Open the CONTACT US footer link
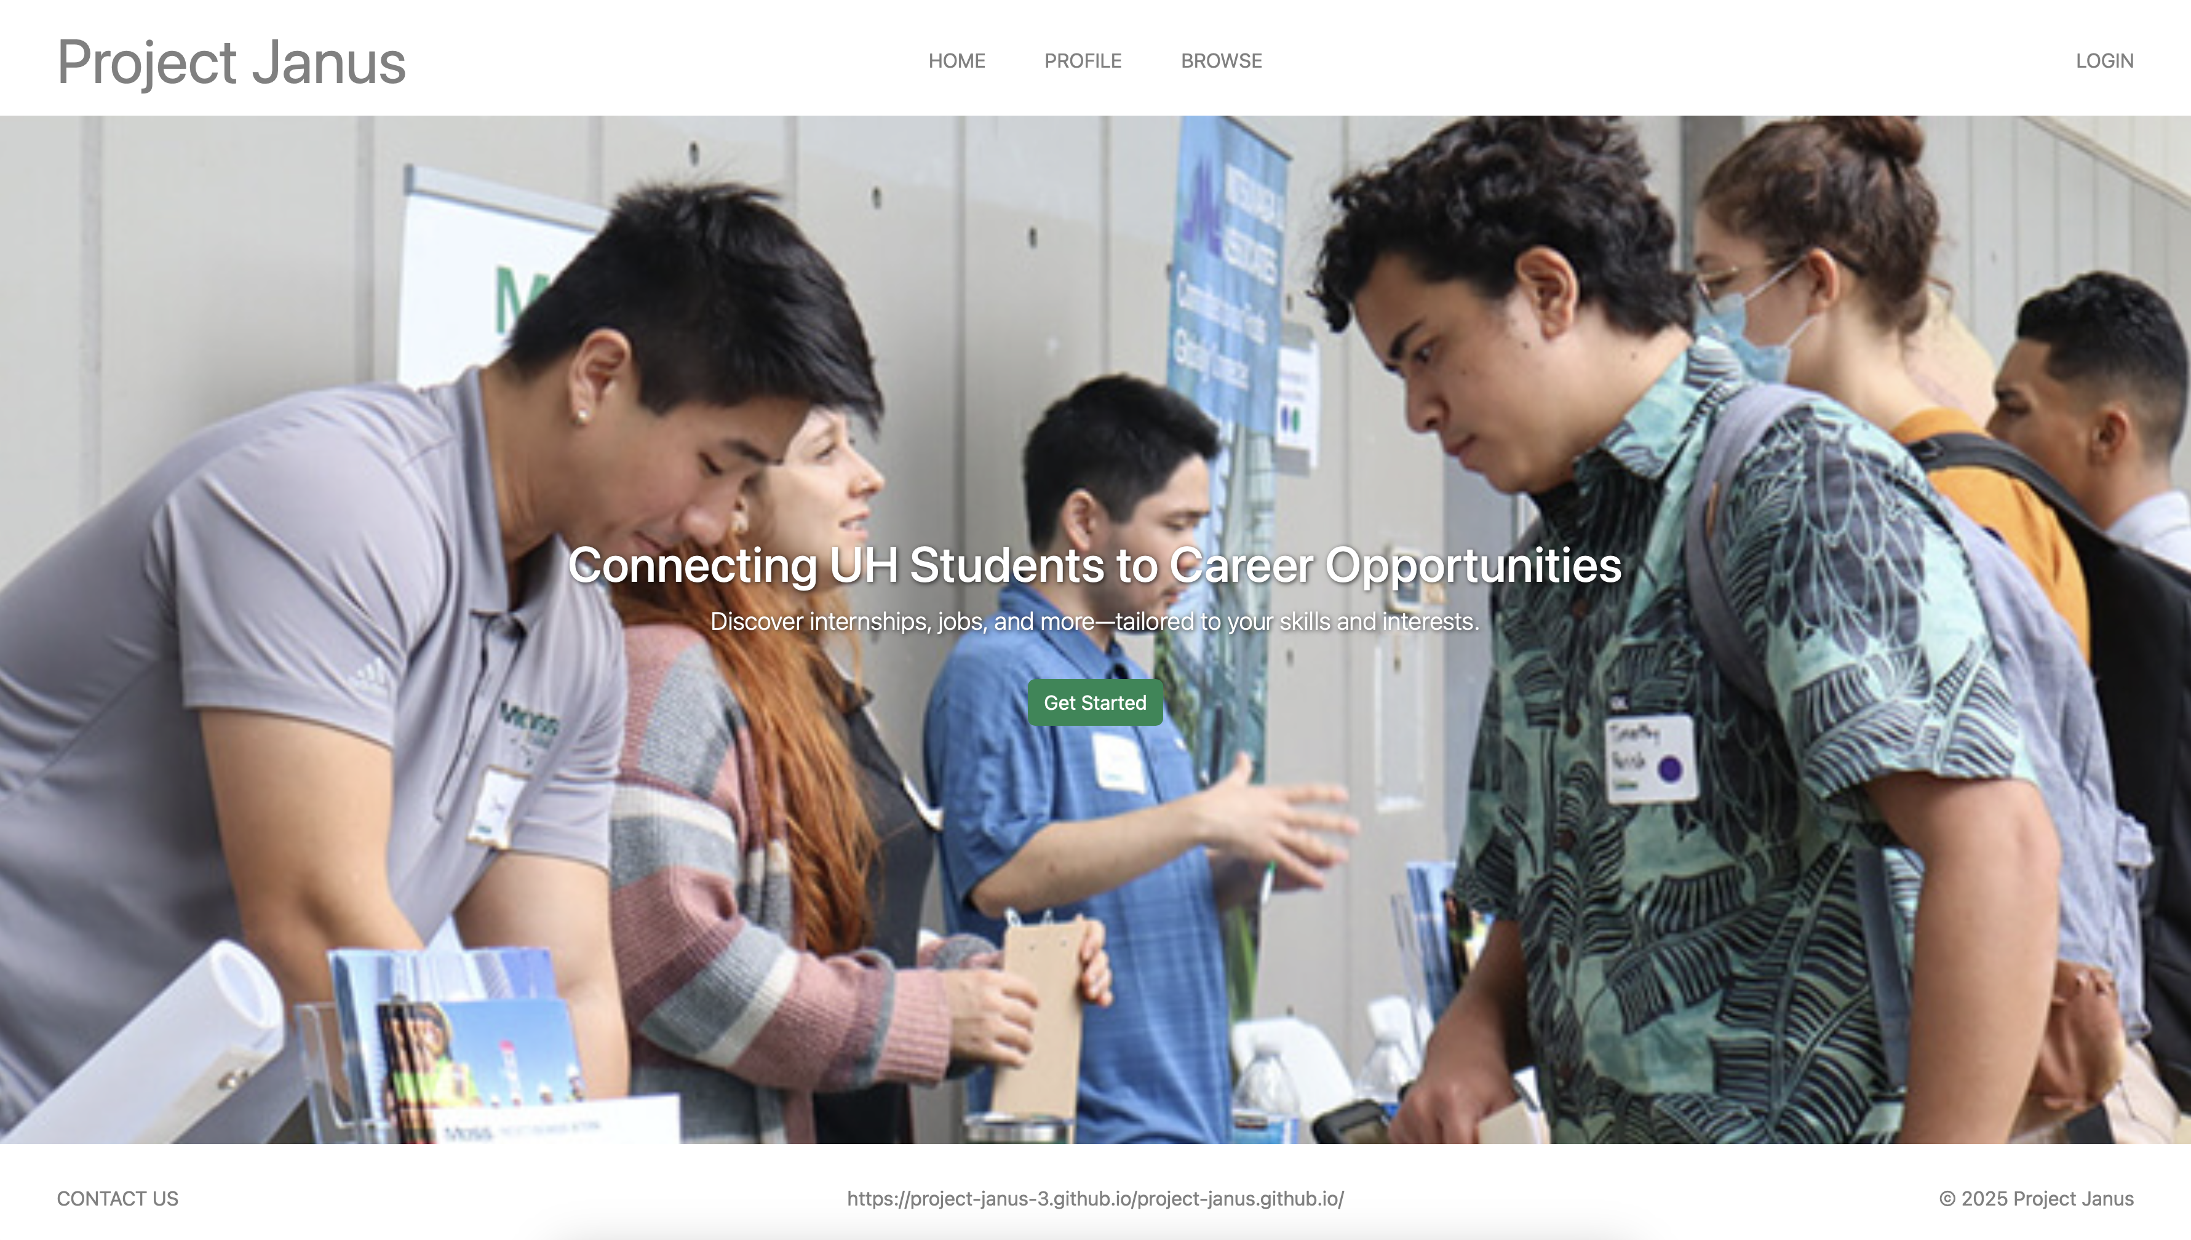2191x1240 pixels. click(117, 1198)
